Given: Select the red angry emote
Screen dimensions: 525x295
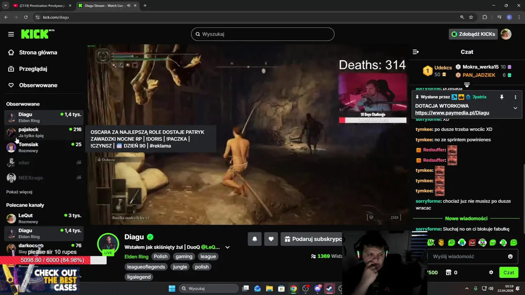Looking at the screenshot, I should (x=472, y=243).
